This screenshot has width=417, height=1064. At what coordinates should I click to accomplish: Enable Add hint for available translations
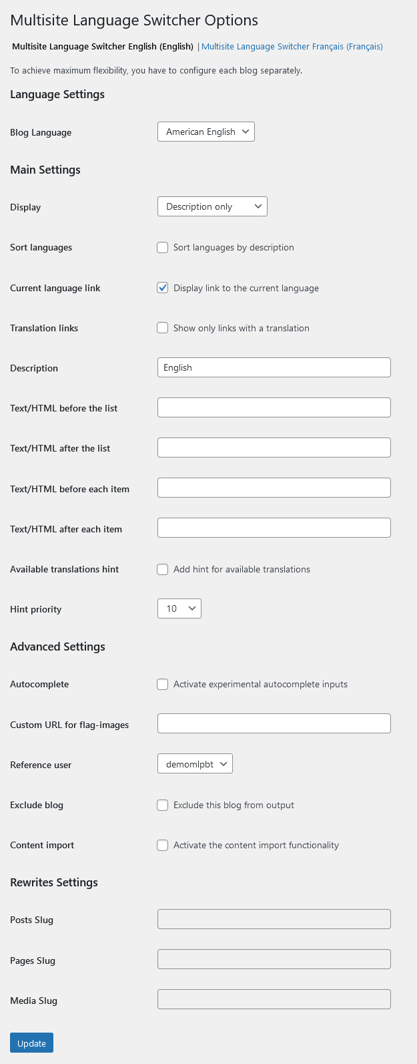click(163, 570)
